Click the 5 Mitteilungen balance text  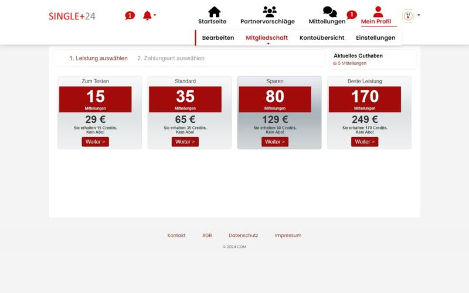click(352, 63)
